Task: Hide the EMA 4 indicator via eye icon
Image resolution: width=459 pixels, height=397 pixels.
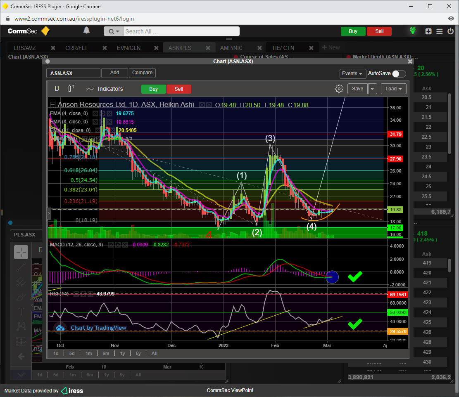Action: 95,113
